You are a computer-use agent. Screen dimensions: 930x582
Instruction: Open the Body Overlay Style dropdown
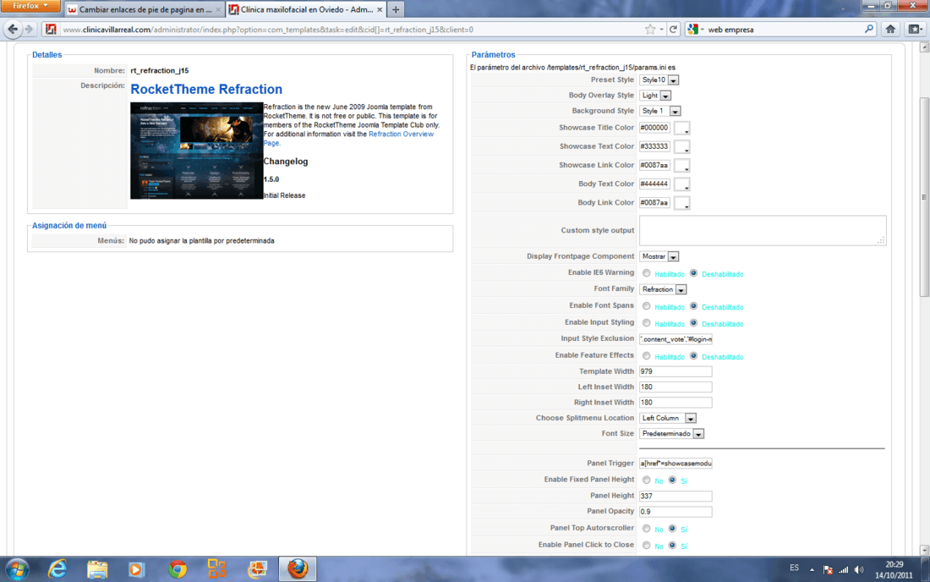point(655,95)
